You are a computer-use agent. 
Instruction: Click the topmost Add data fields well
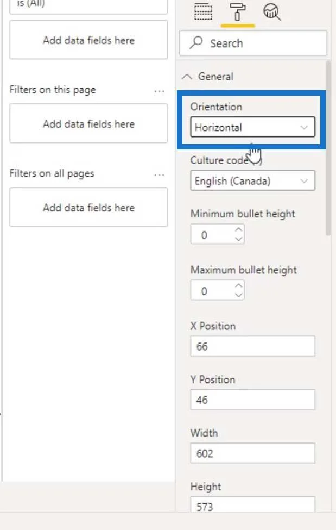point(88,40)
